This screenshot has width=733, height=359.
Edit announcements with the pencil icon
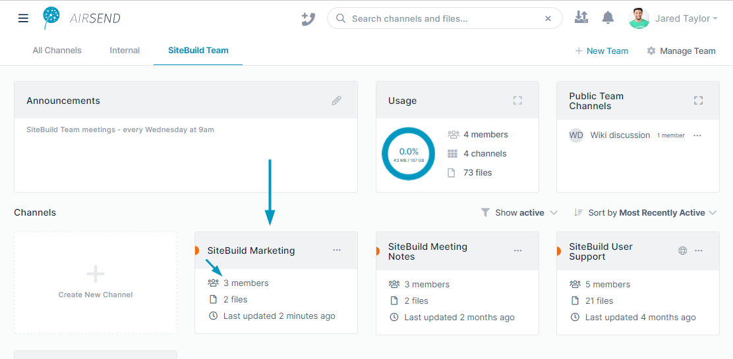click(x=336, y=100)
